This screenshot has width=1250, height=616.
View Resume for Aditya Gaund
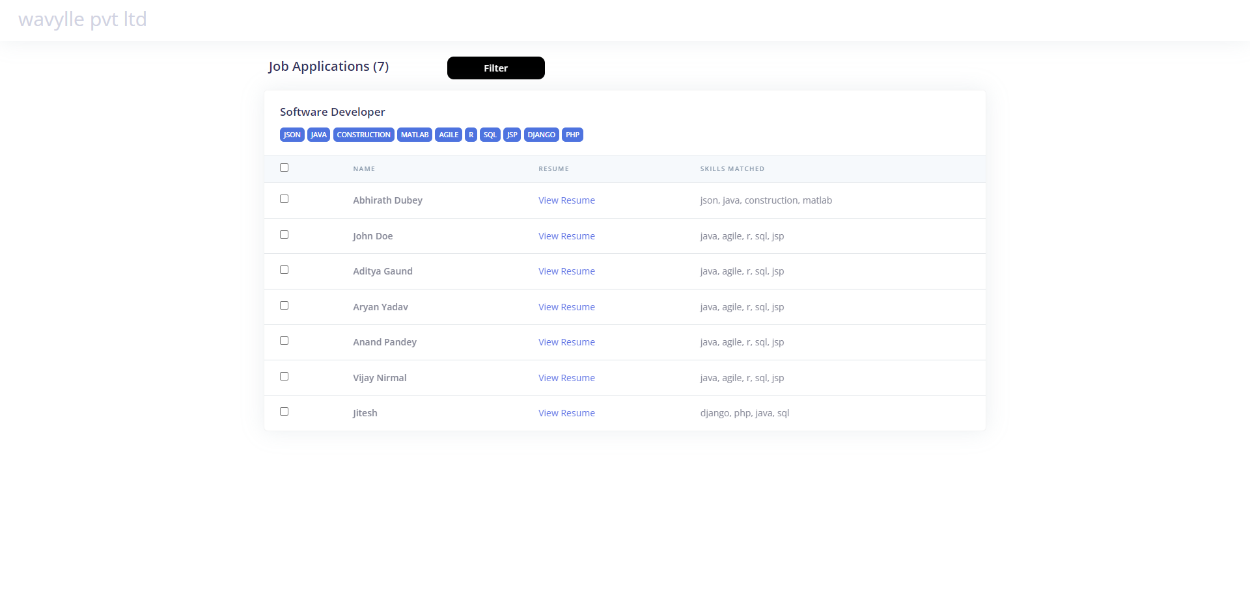566,271
